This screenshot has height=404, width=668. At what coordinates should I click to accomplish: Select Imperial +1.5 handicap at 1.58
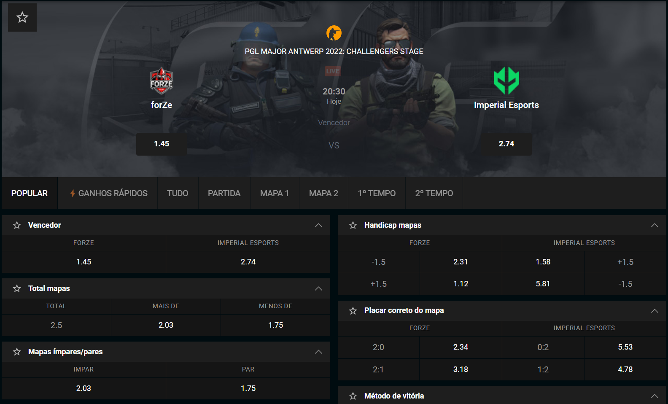[x=543, y=262]
